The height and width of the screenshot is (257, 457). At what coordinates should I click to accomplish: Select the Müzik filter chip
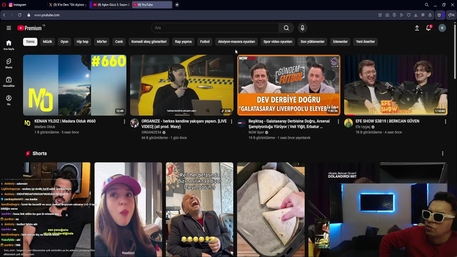click(47, 42)
